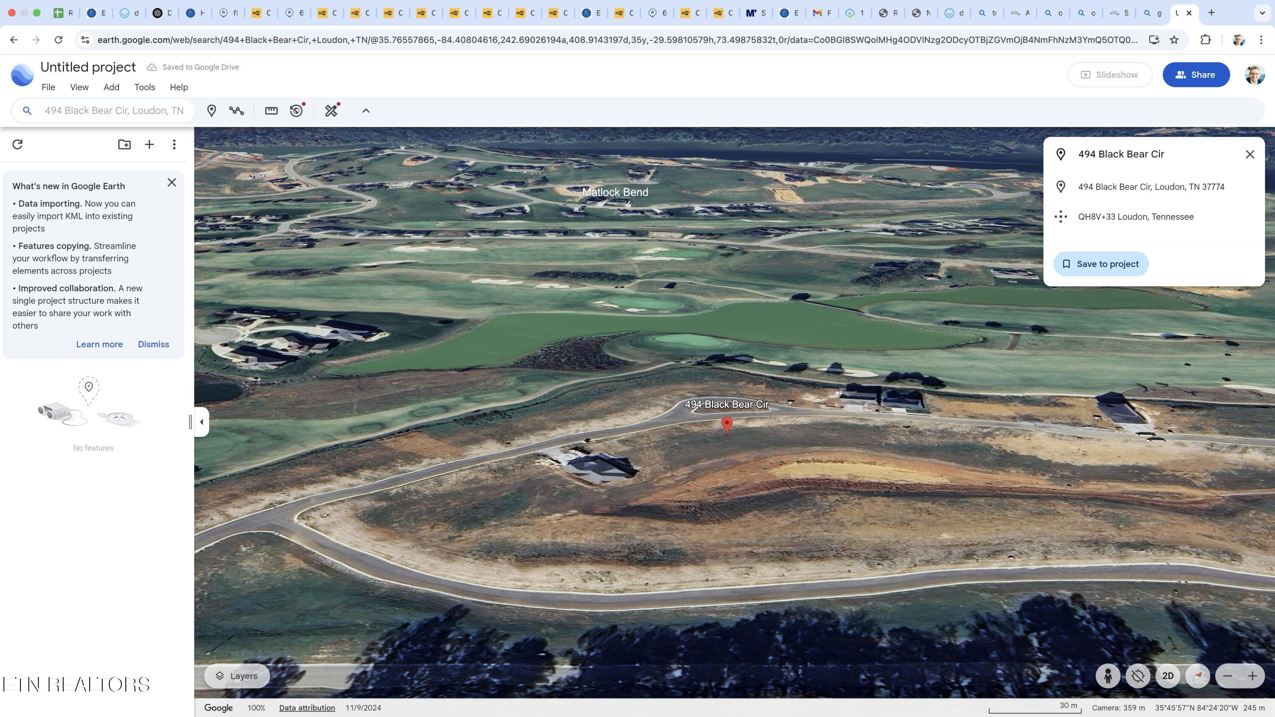The width and height of the screenshot is (1275, 717).
Task: Click the blue Share button
Action: point(1196,75)
